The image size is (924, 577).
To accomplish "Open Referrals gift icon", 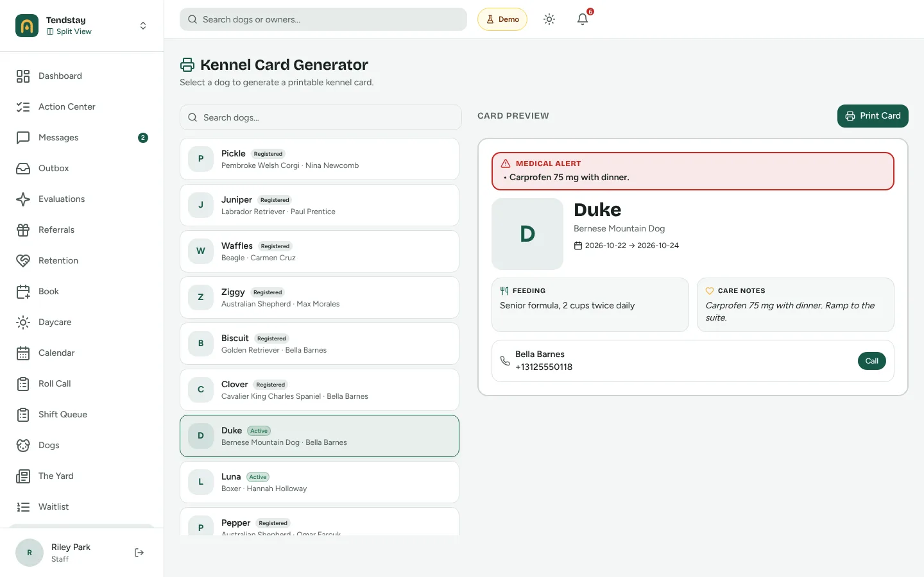I will coord(23,230).
